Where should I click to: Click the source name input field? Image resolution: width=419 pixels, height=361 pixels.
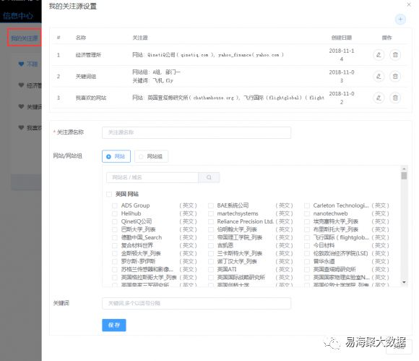click(196, 132)
